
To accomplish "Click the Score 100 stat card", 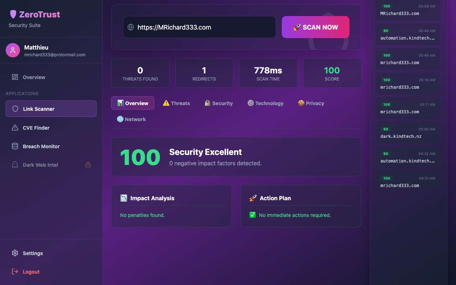I will (x=332, y=73).
